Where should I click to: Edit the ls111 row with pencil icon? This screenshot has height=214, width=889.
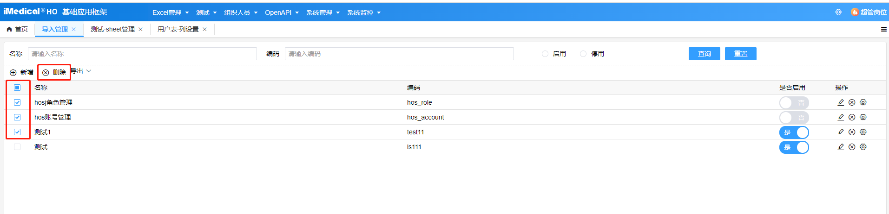tap(841, 147)
